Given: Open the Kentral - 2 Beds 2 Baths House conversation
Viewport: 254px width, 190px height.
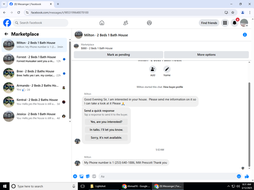Looking at the screenshot, I should tap(35, 102).
